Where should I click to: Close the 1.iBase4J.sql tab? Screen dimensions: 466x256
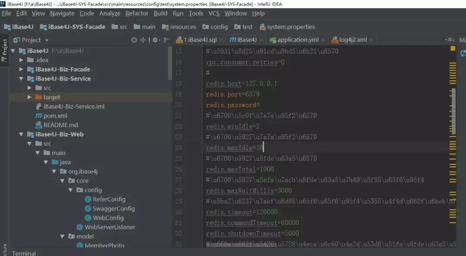221,40
